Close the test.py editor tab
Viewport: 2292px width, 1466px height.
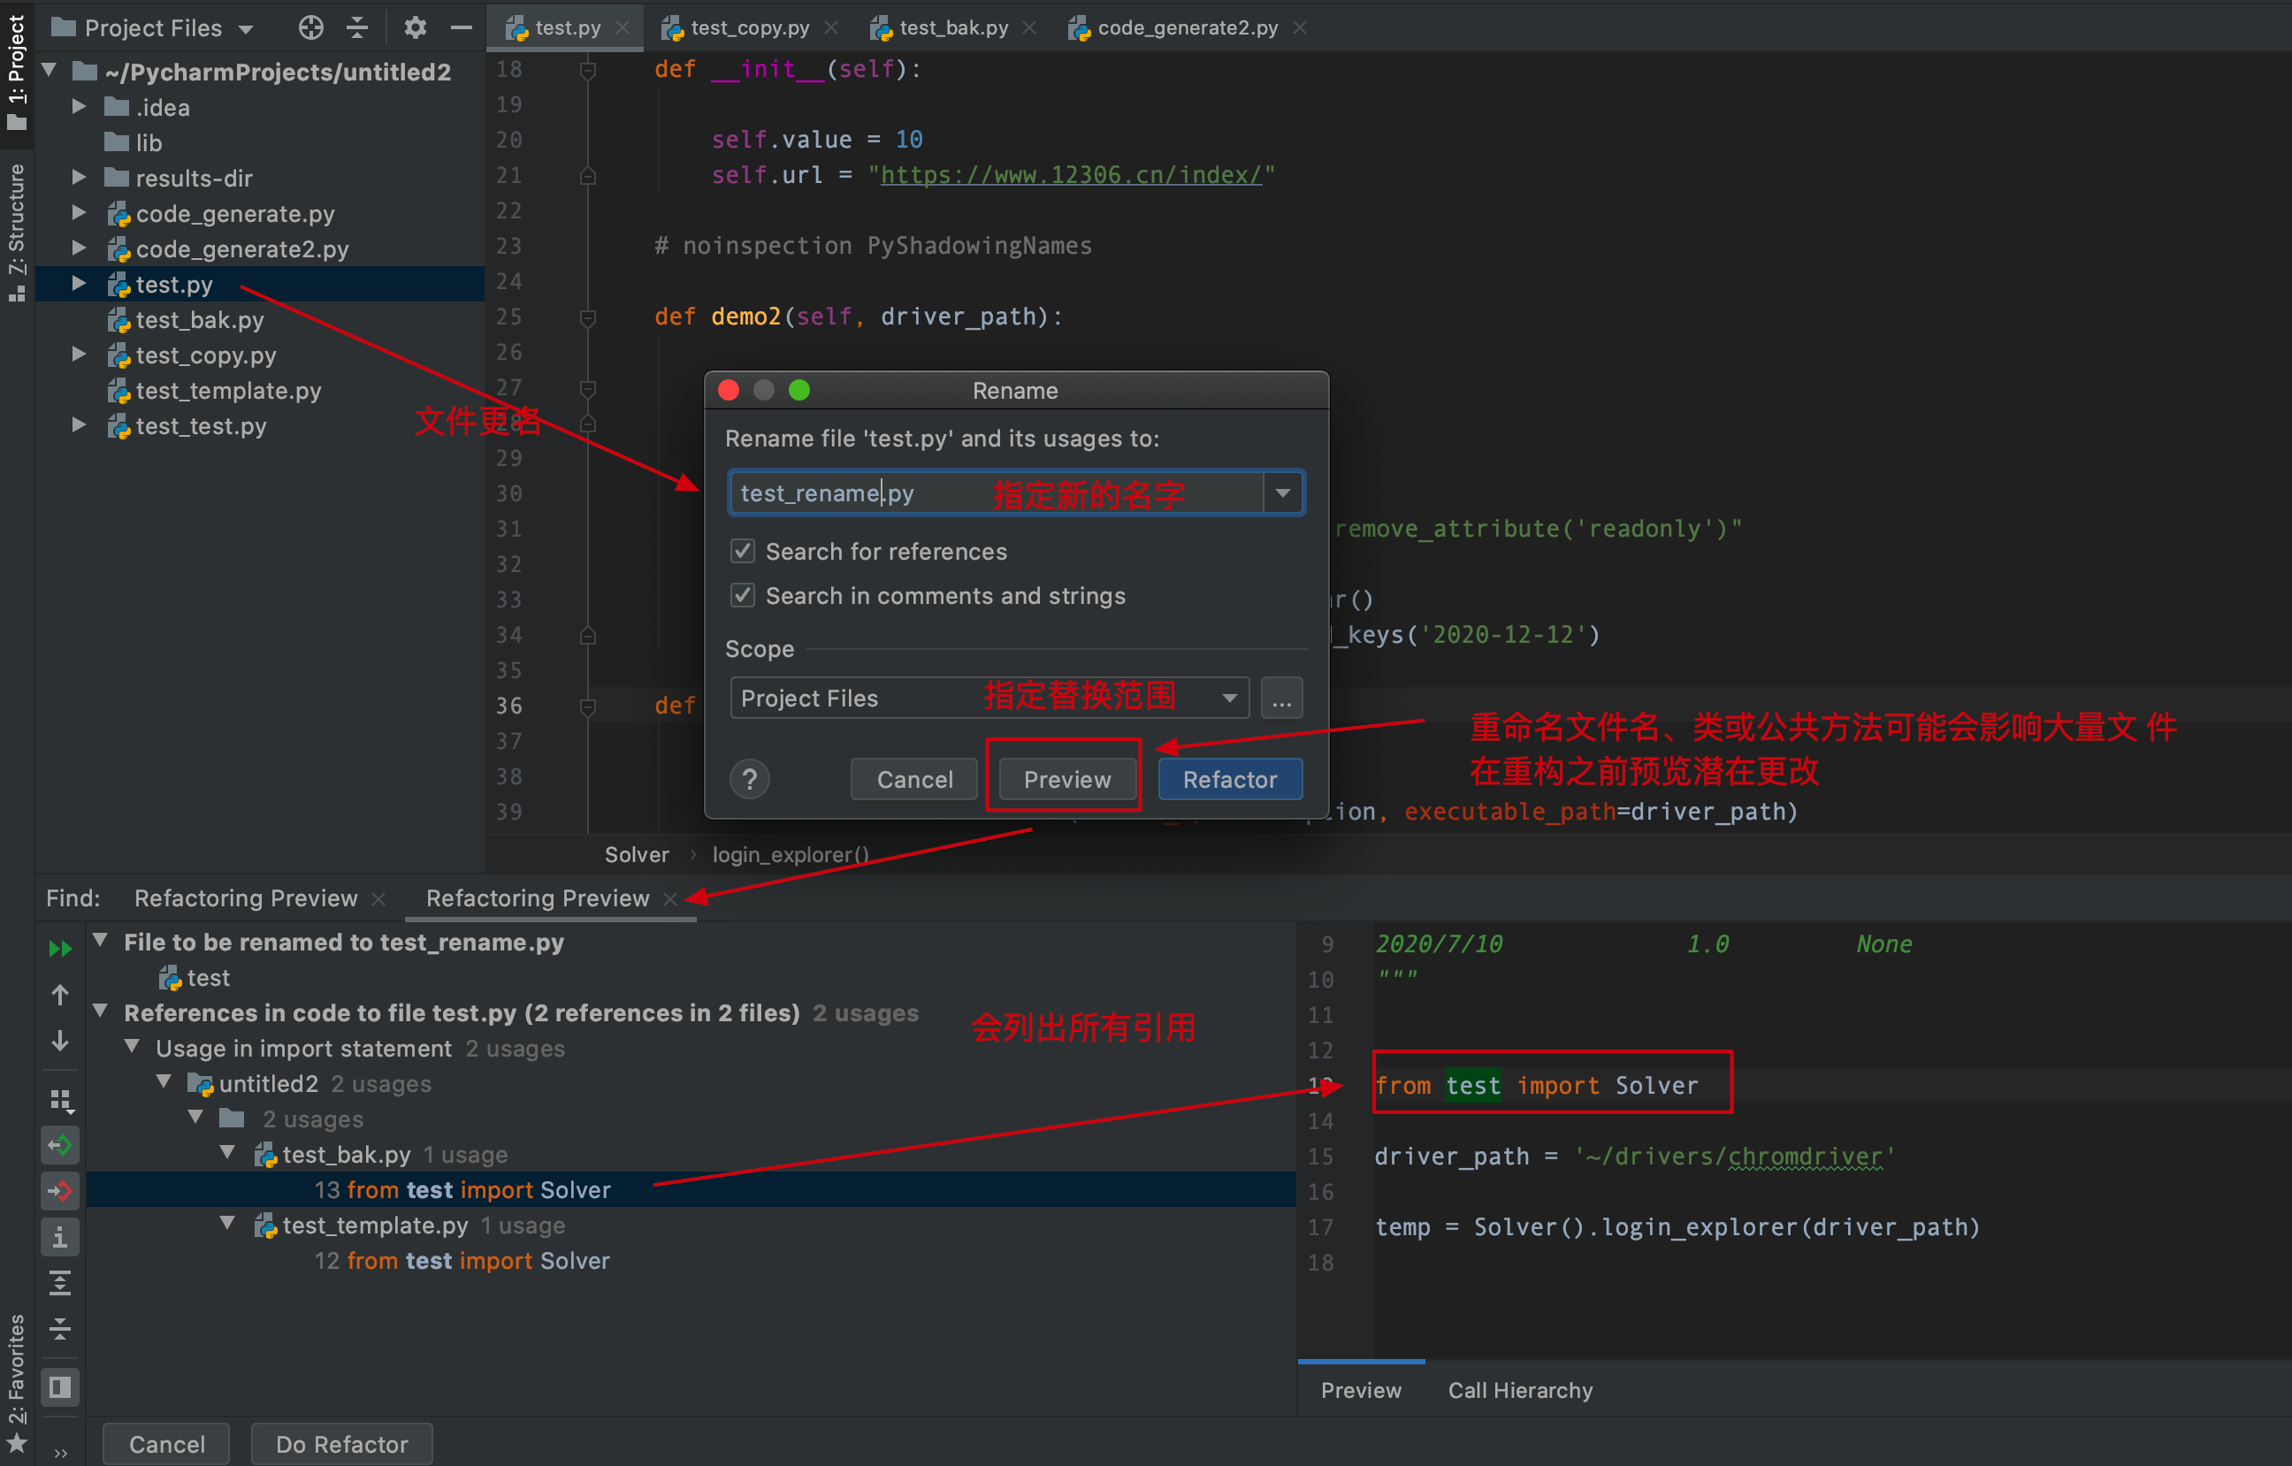(x=623, y=27)
